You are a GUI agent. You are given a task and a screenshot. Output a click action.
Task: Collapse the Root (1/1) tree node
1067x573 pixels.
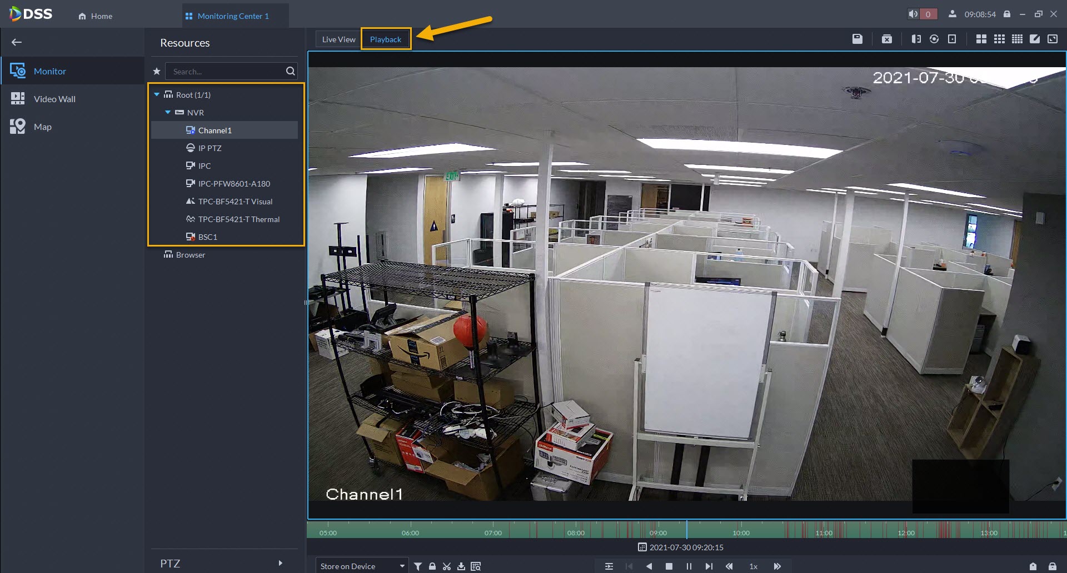pyautogui.click(x=157, y=95)
